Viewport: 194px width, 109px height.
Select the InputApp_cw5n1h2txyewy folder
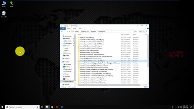point(87,38)
